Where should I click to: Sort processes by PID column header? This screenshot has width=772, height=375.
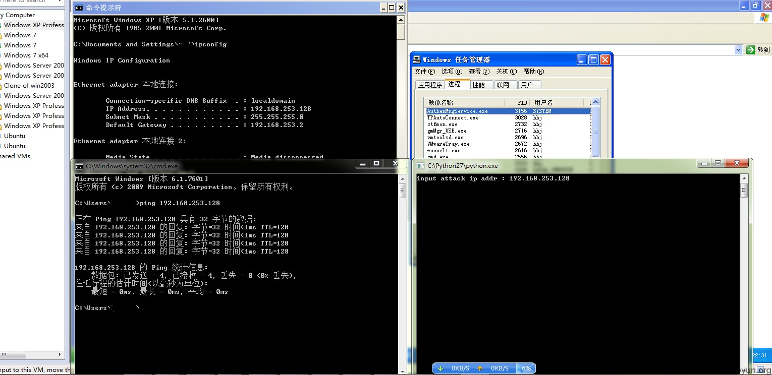(517, 102)
